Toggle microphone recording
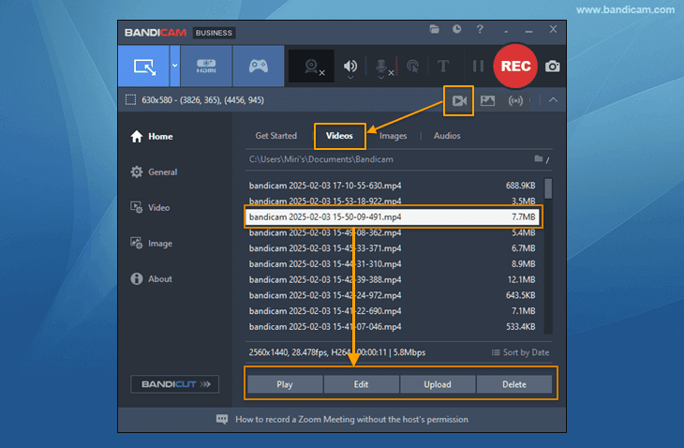The height and width of the screenshot is (448, 684). 381,67
